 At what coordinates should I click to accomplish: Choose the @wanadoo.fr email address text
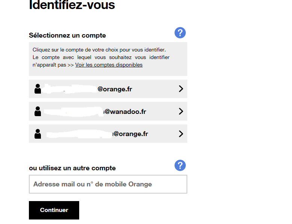(125, 112)
